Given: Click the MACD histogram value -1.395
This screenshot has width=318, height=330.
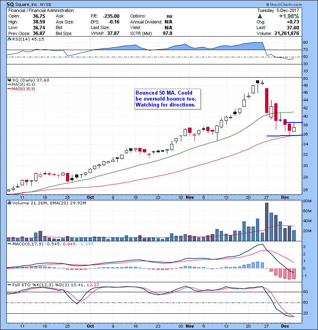Looking at the screenshot, I should [x=86, y=244].
